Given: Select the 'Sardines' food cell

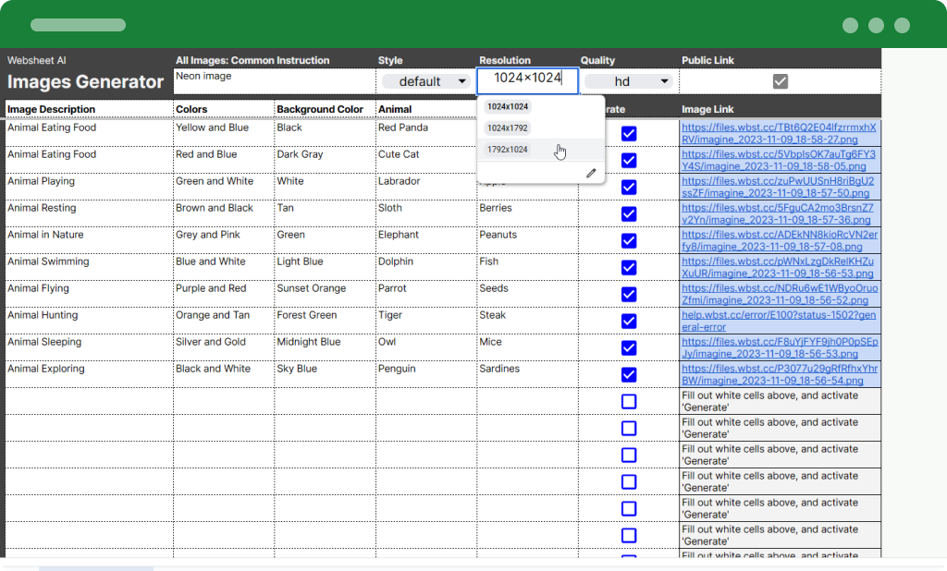Looking at the screenshot, I should pyautogui.click(x=527, y=374).
